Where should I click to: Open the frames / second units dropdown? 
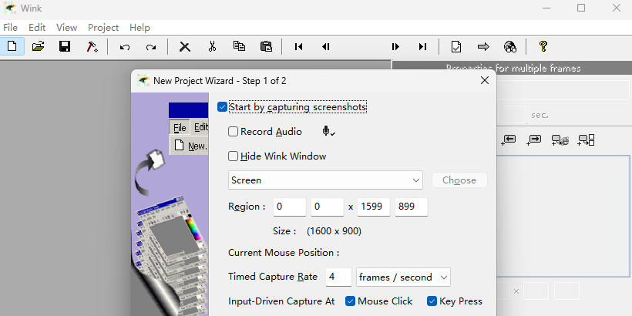tap(403, 277)
